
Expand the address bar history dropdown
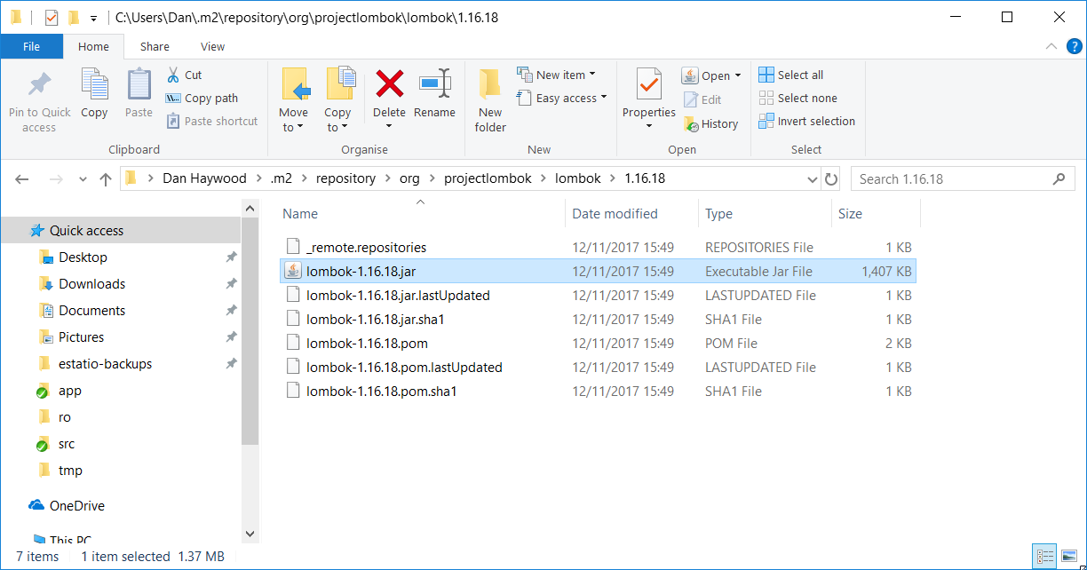tap(812, 179)
